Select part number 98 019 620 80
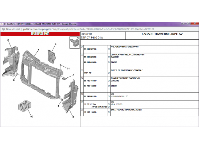Viewport: 199px width, 149px height. 90,57
